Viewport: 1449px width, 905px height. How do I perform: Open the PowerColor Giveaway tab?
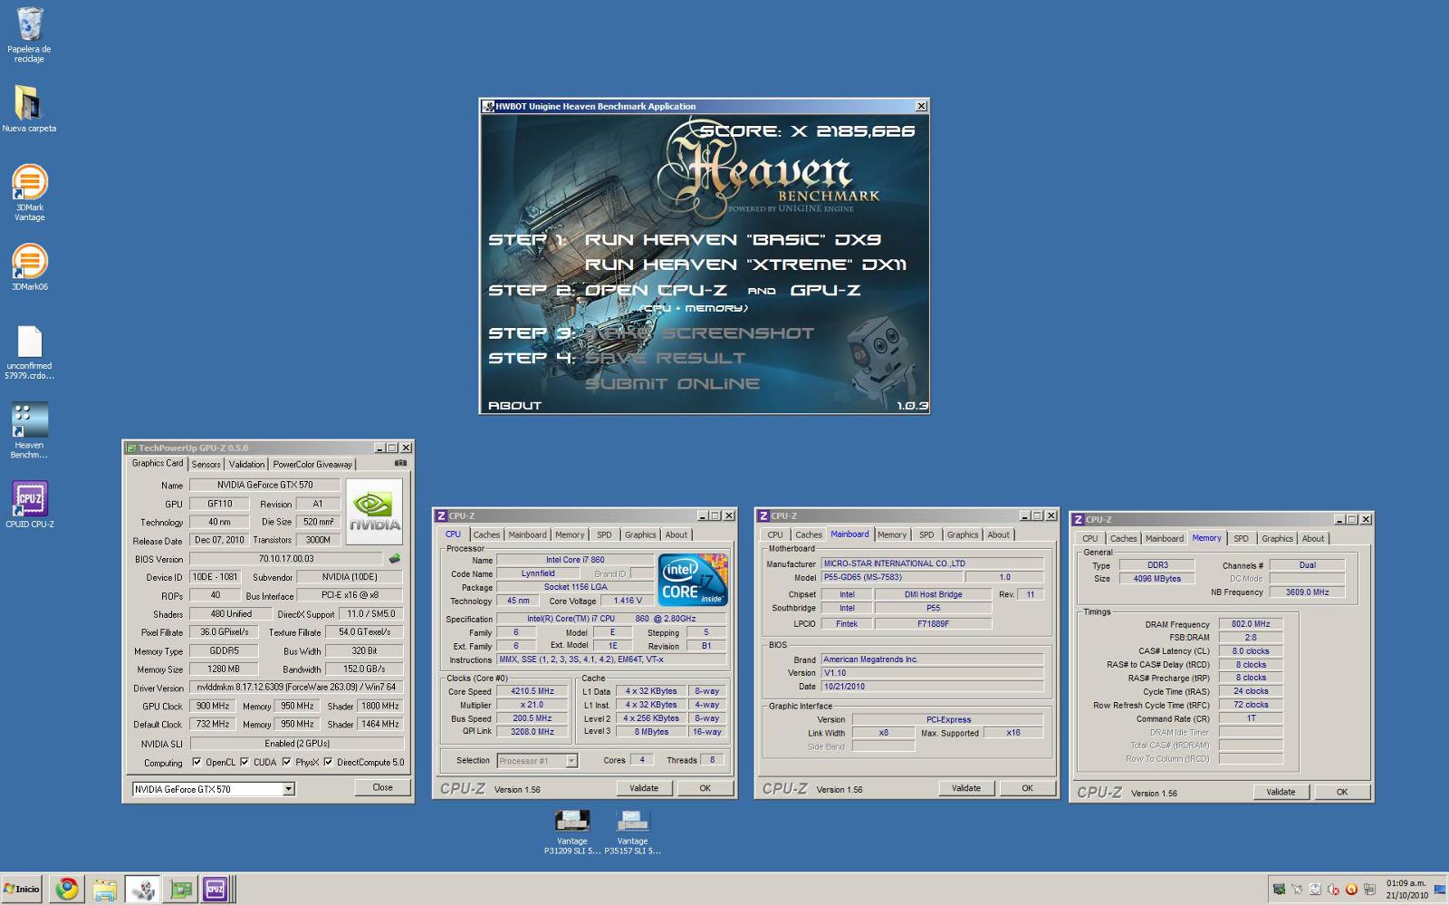point(312,464)
